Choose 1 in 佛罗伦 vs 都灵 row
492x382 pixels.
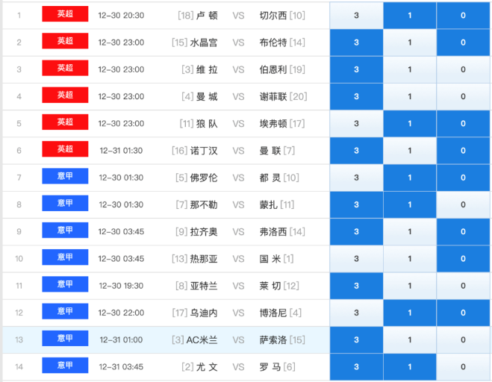pos(409,178)
